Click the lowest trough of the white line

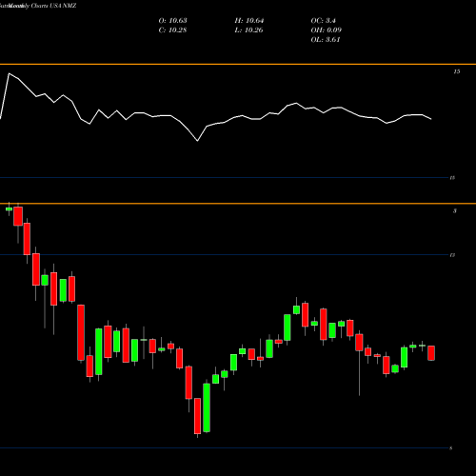click(197, 141)
